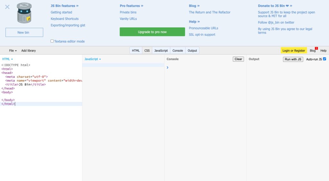Click the New bin button

[24, 32]
